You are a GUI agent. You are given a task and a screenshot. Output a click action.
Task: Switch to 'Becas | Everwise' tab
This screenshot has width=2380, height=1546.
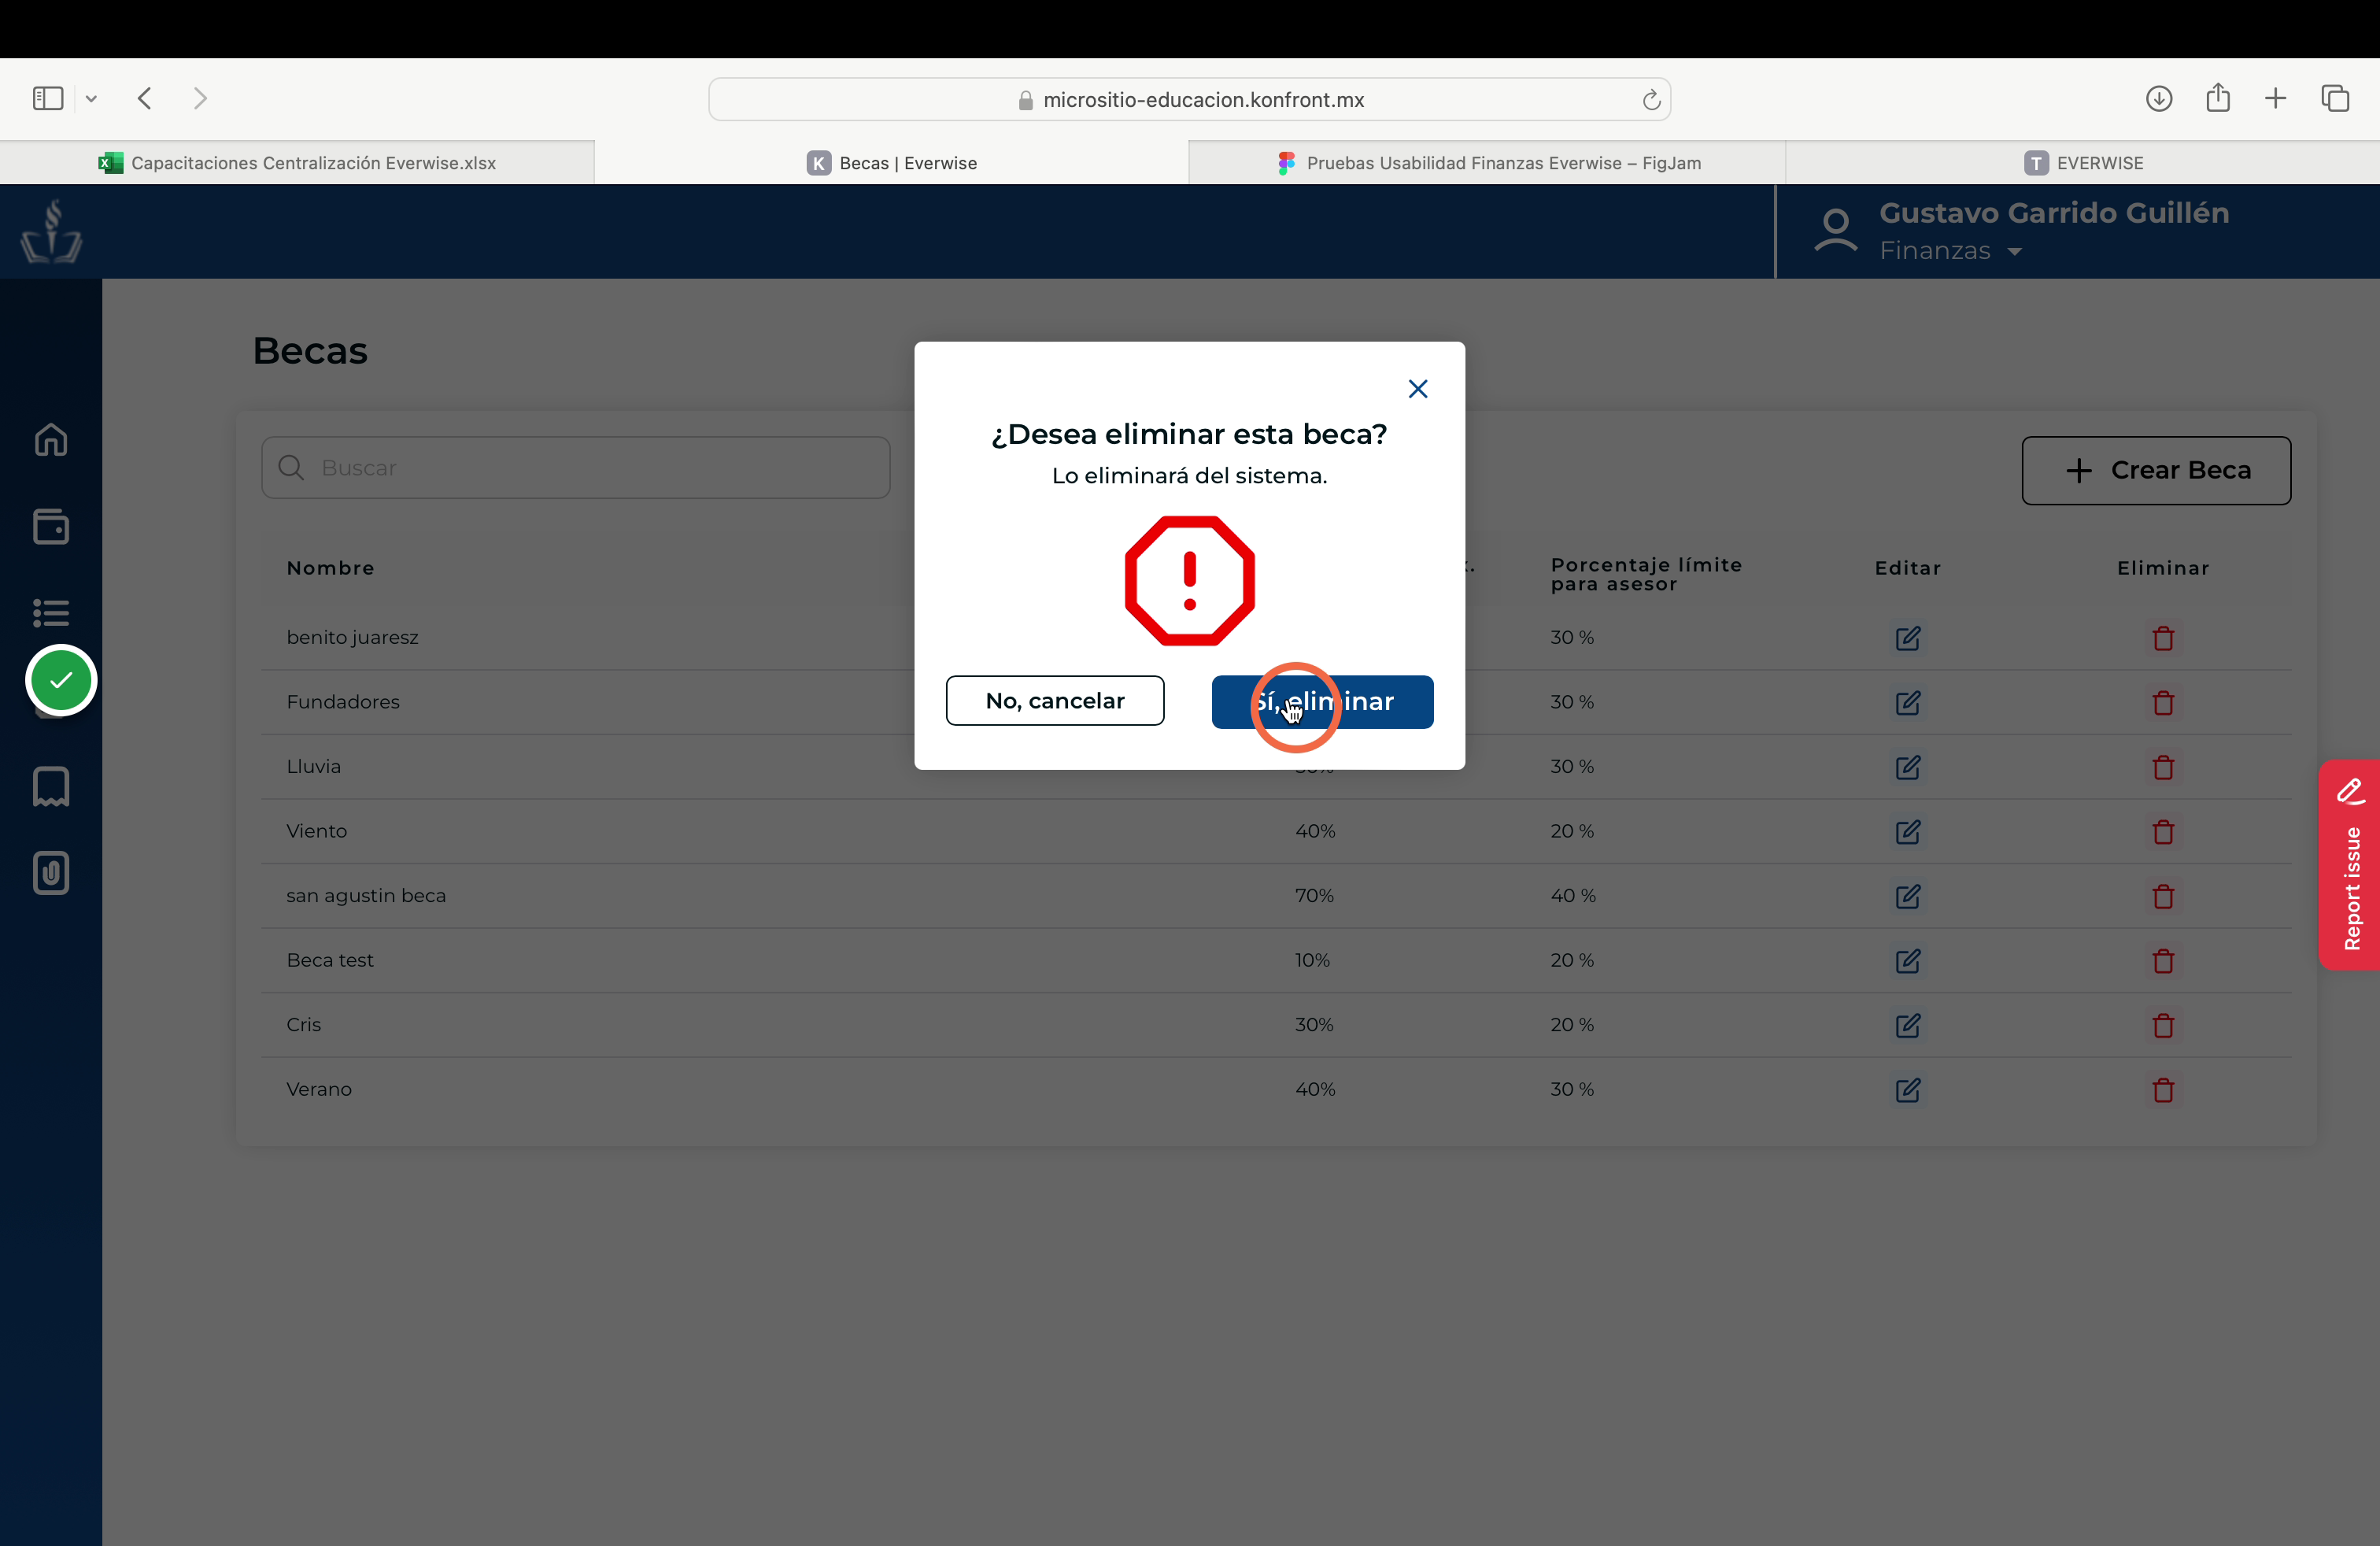(892, 163)
